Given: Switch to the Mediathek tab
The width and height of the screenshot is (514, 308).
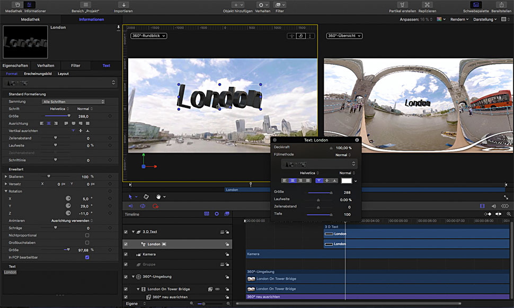Looking at the screenshot, I should (30, 20).
